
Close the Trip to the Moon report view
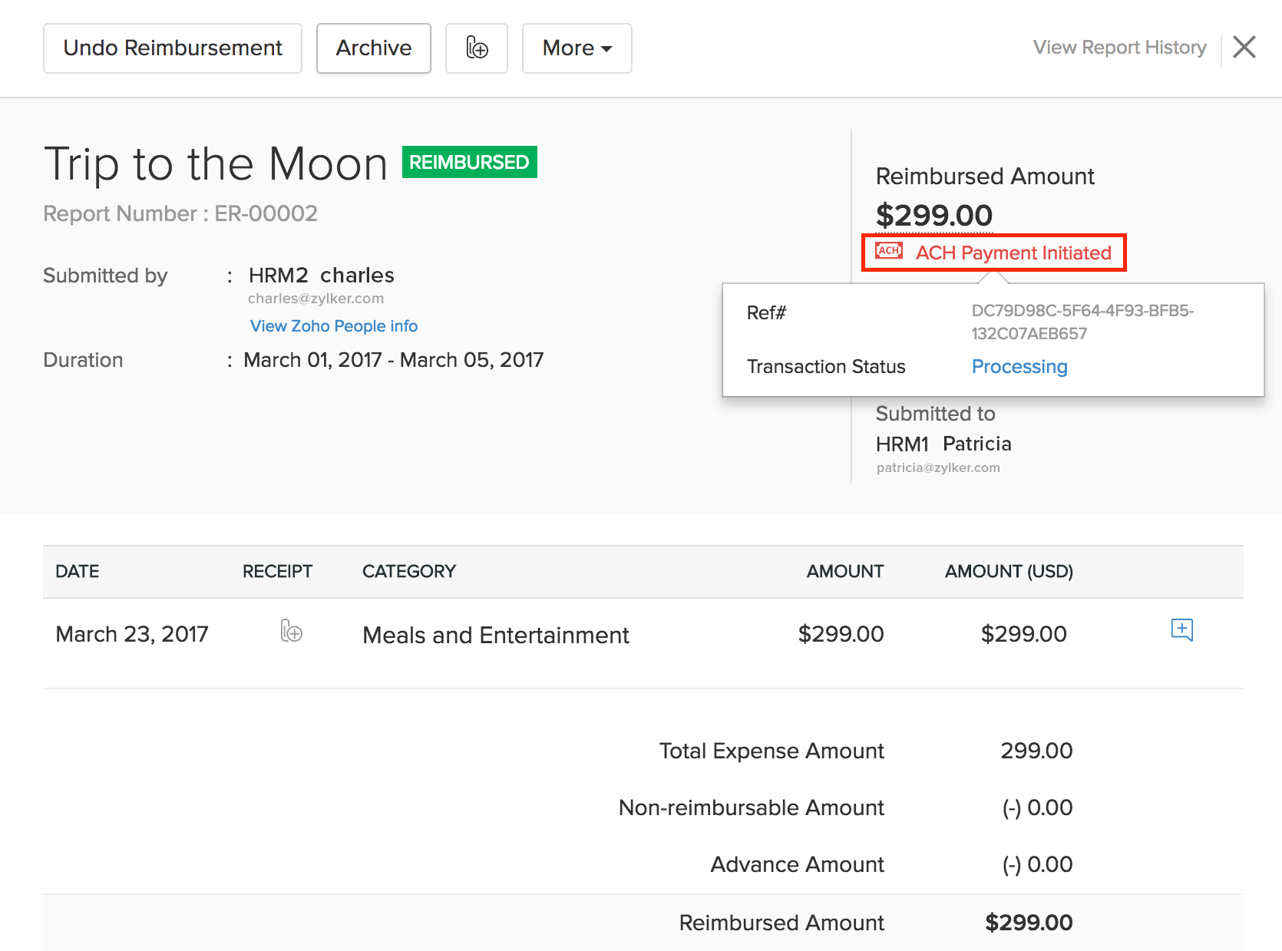click(1244, 47)
